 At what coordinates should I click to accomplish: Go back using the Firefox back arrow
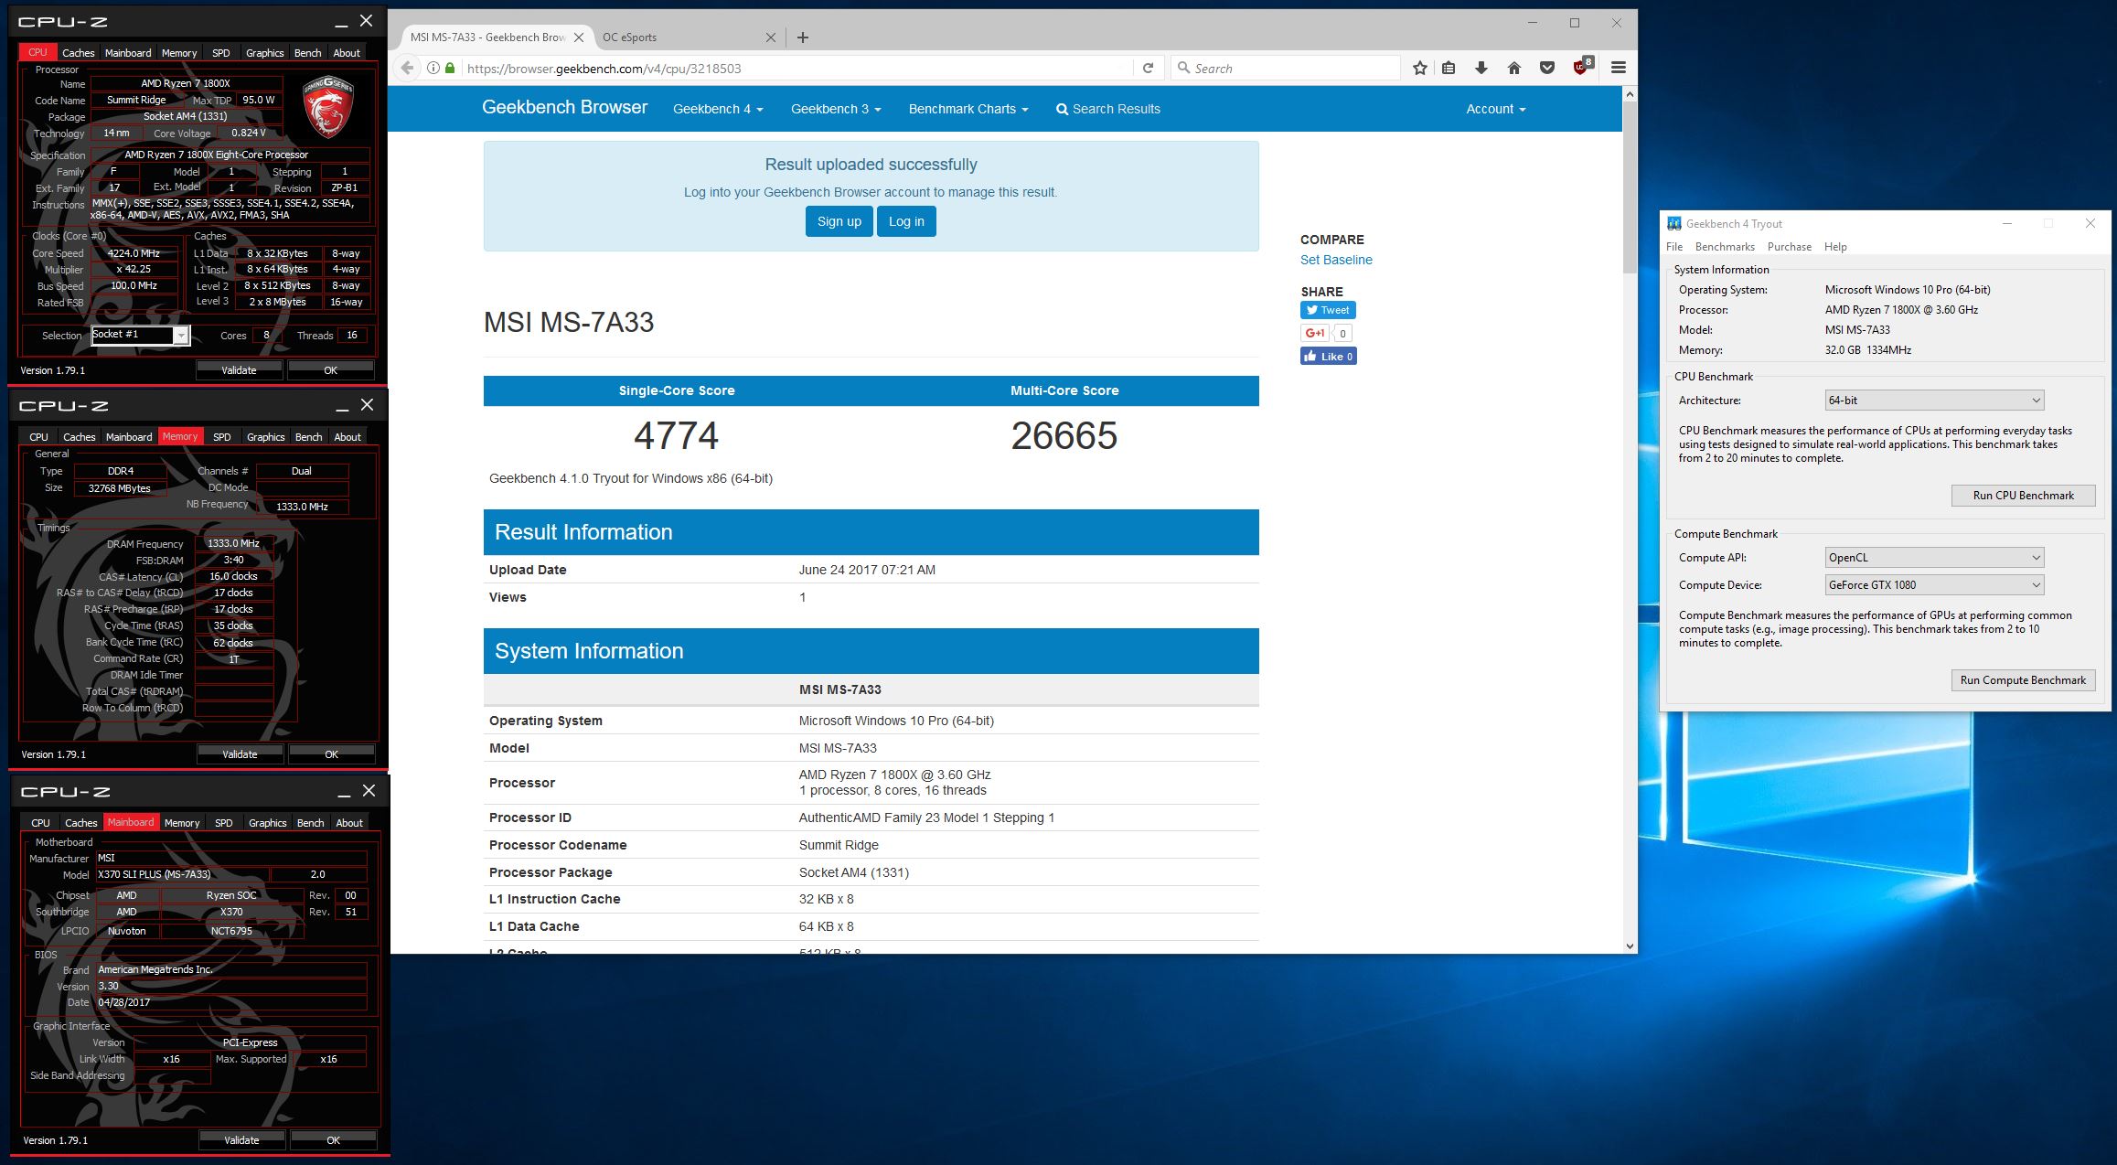(x=408, y=68)
